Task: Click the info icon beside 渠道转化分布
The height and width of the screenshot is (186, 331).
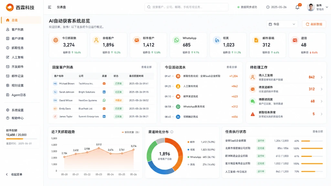Action: tap(172, 132)
